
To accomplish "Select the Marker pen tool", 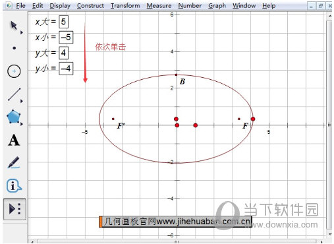I will tap(14, 162).
